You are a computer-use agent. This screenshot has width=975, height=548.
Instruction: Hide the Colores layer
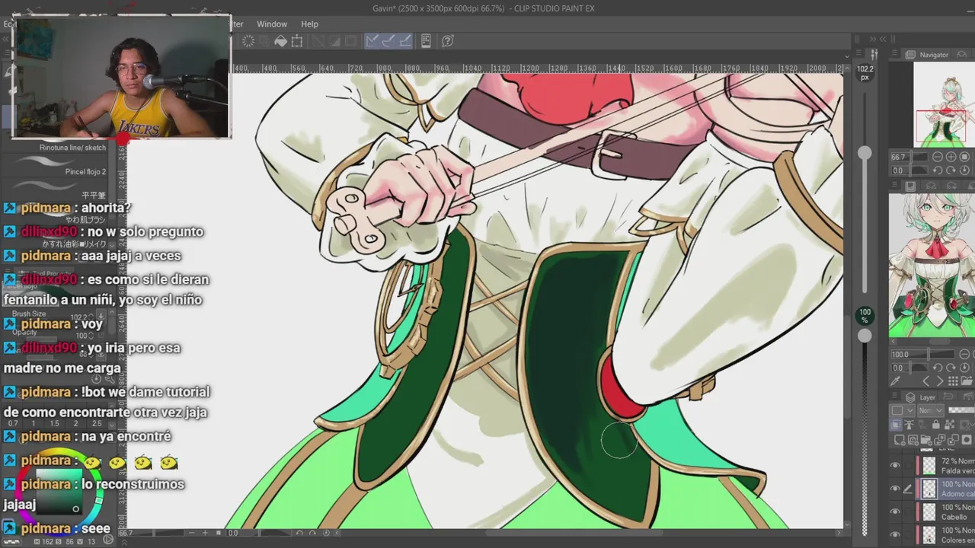895,535
